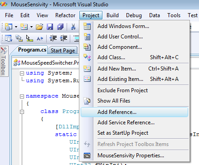Open the New Project dropdown arrow
This screenshot has height=165, width=199.
click(16, 27)
